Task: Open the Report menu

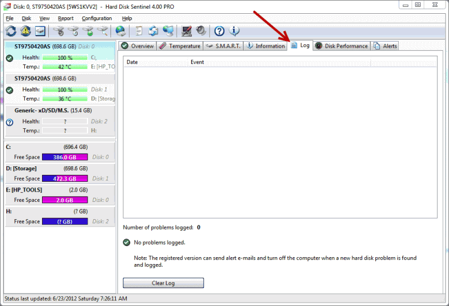Action: click(x=66, y=18)
